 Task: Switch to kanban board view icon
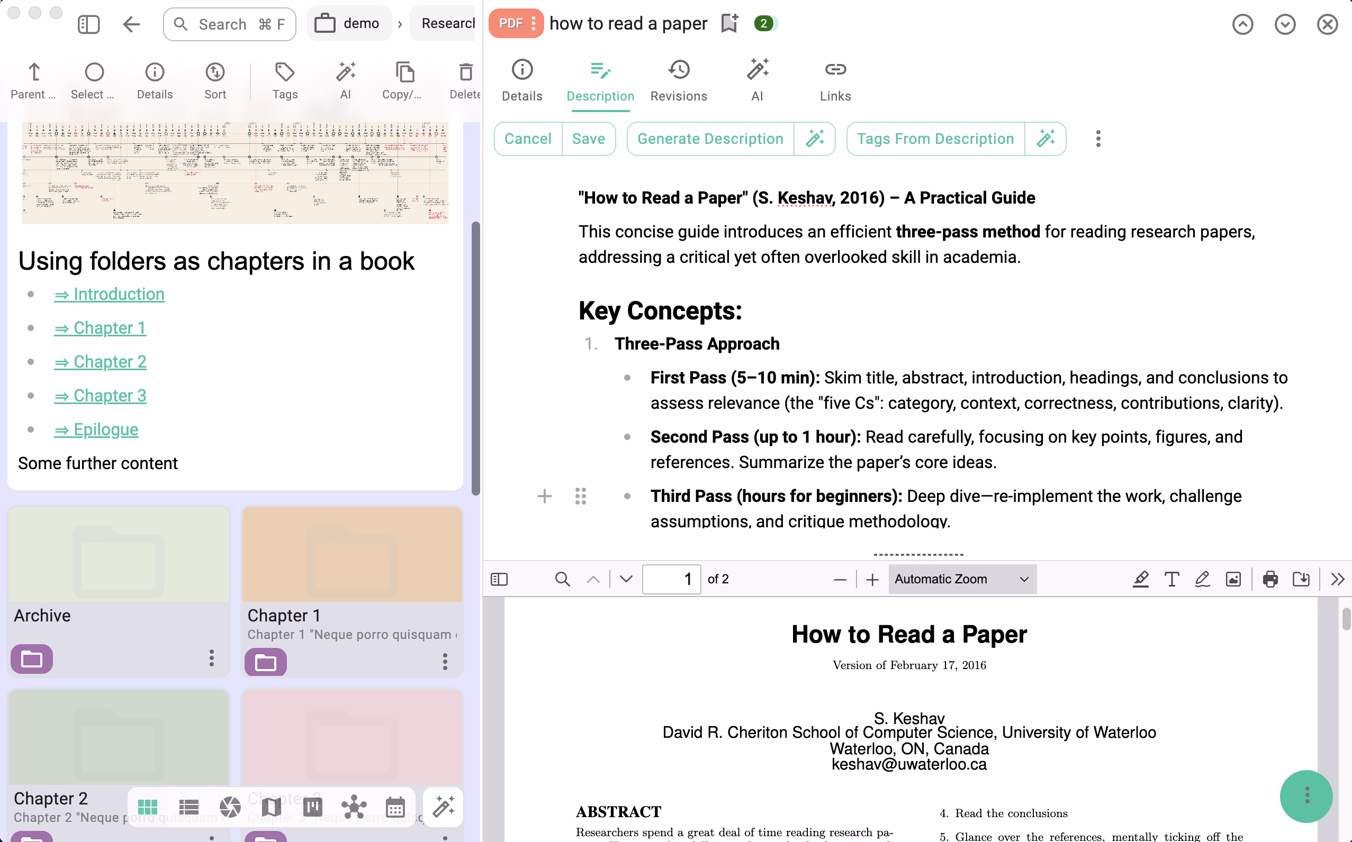tap(313, 807)
